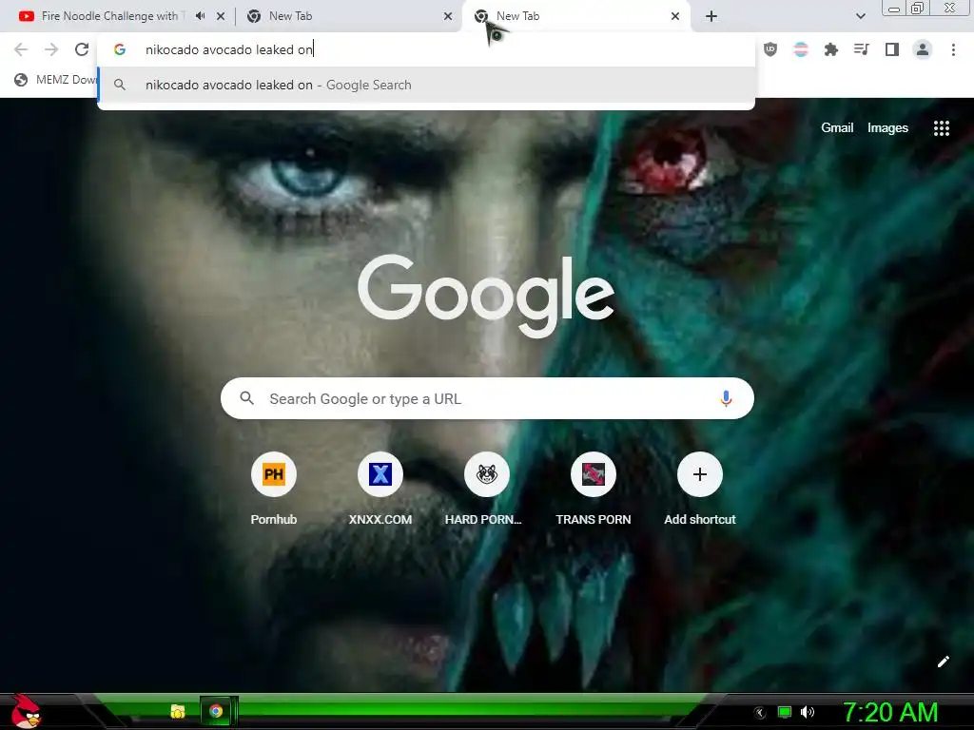
Task: Mute the Fire Noodle Challenge tab audio
Action: pyautogui.click(x=200, y=16)
